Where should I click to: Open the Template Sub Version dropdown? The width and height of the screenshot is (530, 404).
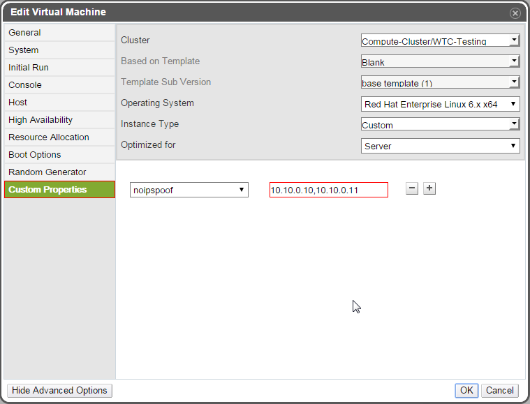point(440,82)
